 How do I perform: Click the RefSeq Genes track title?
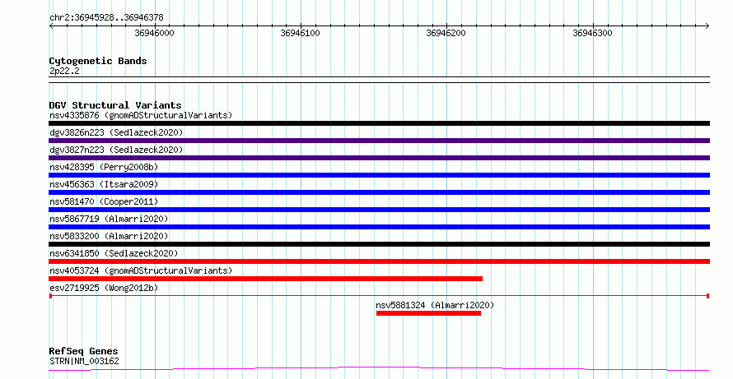(83, 351)
